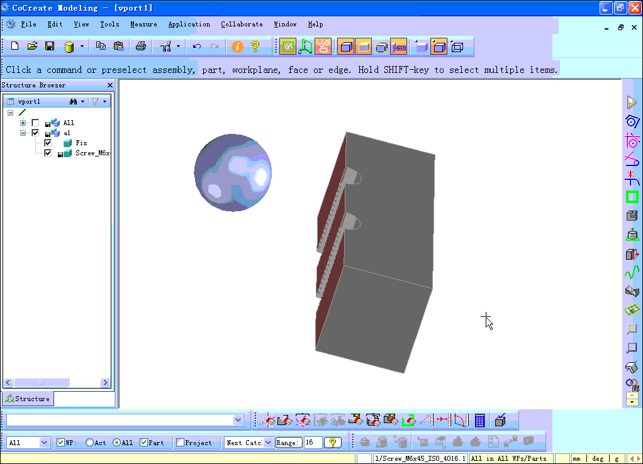643x464 pixels.
Task: Click inside the Range input showing 16
Action: click(313, 442)
